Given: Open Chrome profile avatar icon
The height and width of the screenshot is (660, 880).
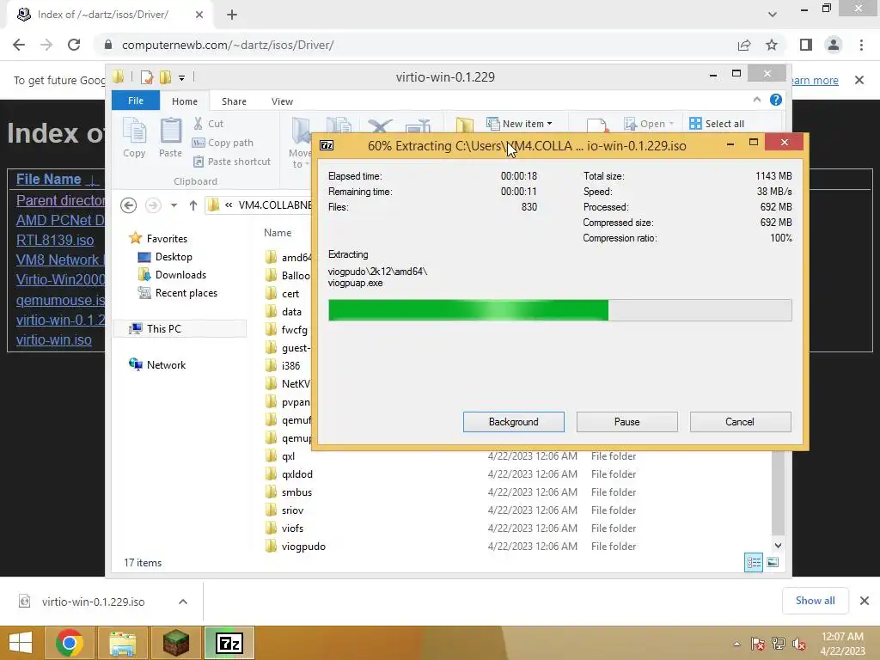Looking at the screenshot, I should coord(834,45).
